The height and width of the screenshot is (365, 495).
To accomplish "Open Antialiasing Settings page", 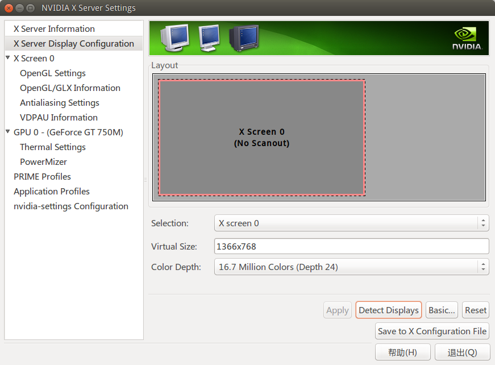I will [x=59, y=103].
